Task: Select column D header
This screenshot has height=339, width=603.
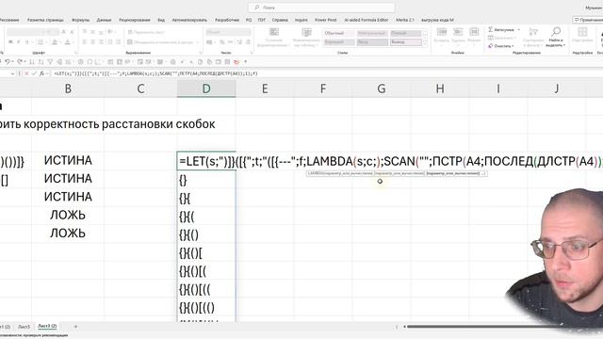Action: click(x=206, y=89)
